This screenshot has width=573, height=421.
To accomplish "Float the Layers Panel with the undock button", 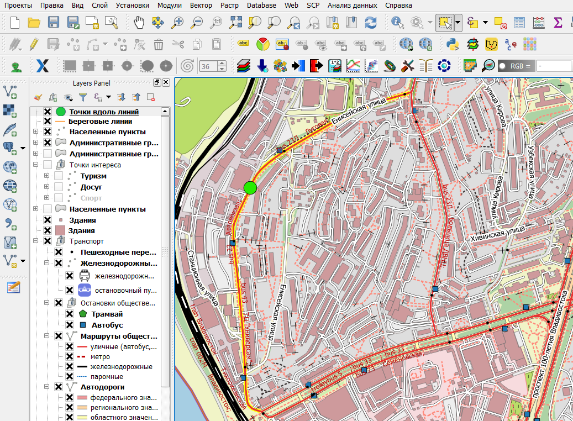I will point(157,82).
